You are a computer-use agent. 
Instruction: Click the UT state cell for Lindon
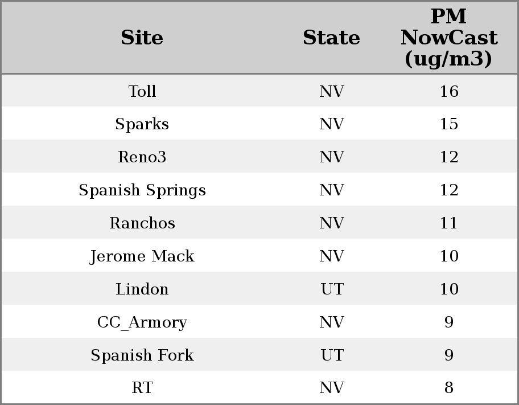332,289
